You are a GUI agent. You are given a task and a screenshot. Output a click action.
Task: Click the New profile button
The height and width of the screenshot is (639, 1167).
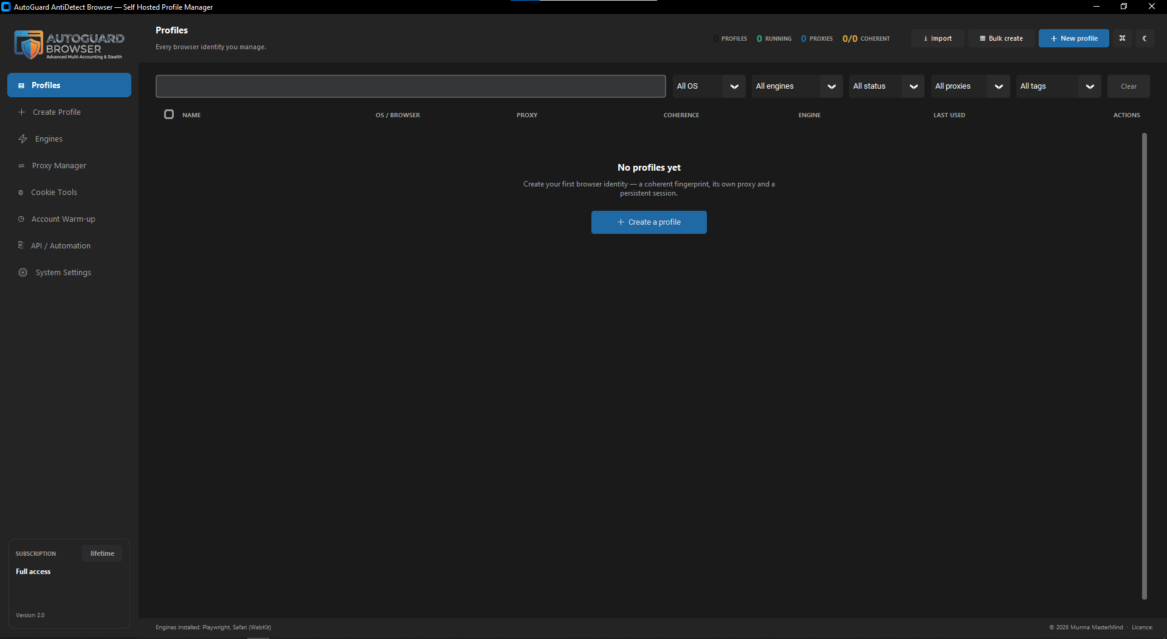pyautogui.click(x=1073, y=38)
